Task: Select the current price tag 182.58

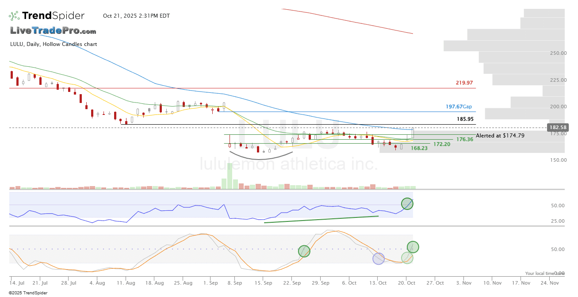Action: tap(556, 127)
